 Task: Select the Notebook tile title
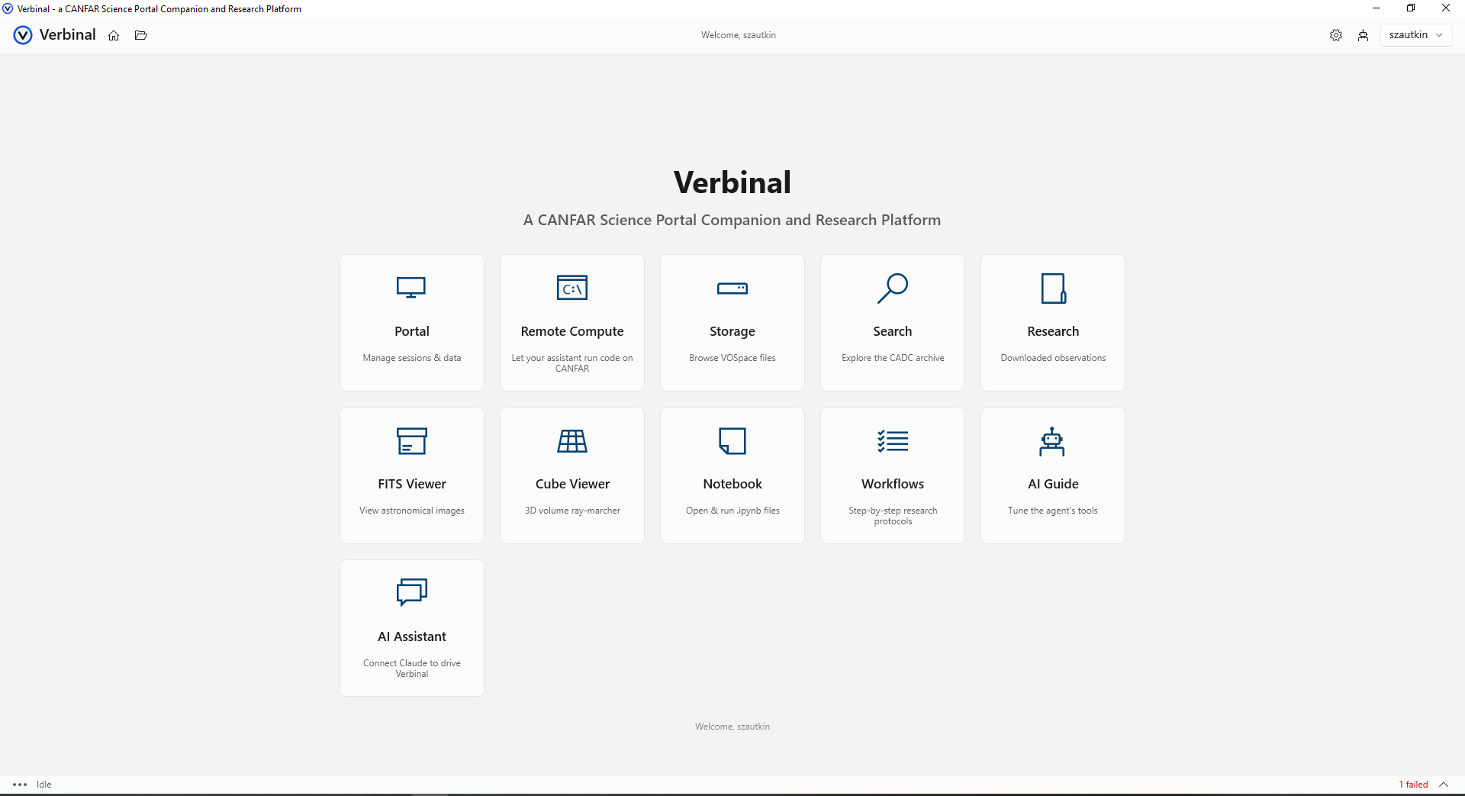(x=732, y=484)
